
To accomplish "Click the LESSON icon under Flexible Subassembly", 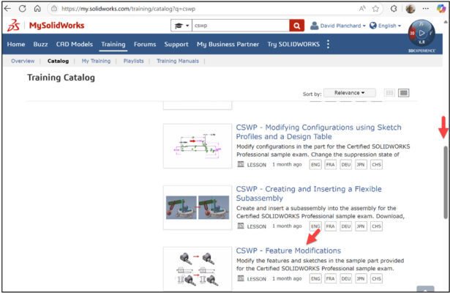I will [241, 226].
